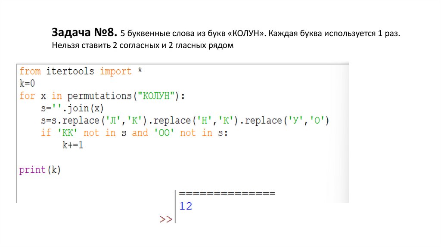Click the line s=''.join(x)
Image resolution: width=441 pixels, height=247 pixels.
point(72,108)
